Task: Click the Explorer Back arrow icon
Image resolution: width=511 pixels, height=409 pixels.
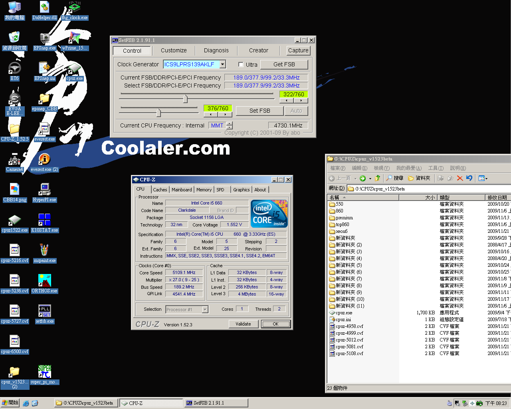Action: coord(332,178)
